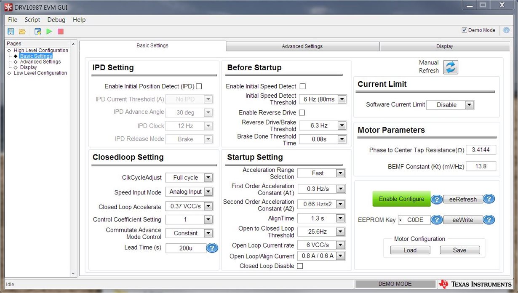Screen dimensions: 518x293
Task: Select the Basic Settings tab
Action: pyautogui.click(x=152, y=46)
